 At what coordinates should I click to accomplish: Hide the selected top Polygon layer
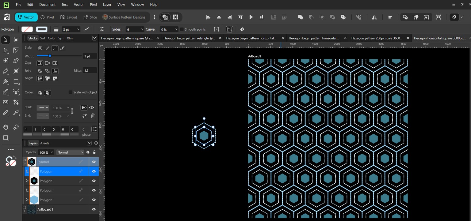[x=94, y=171]
